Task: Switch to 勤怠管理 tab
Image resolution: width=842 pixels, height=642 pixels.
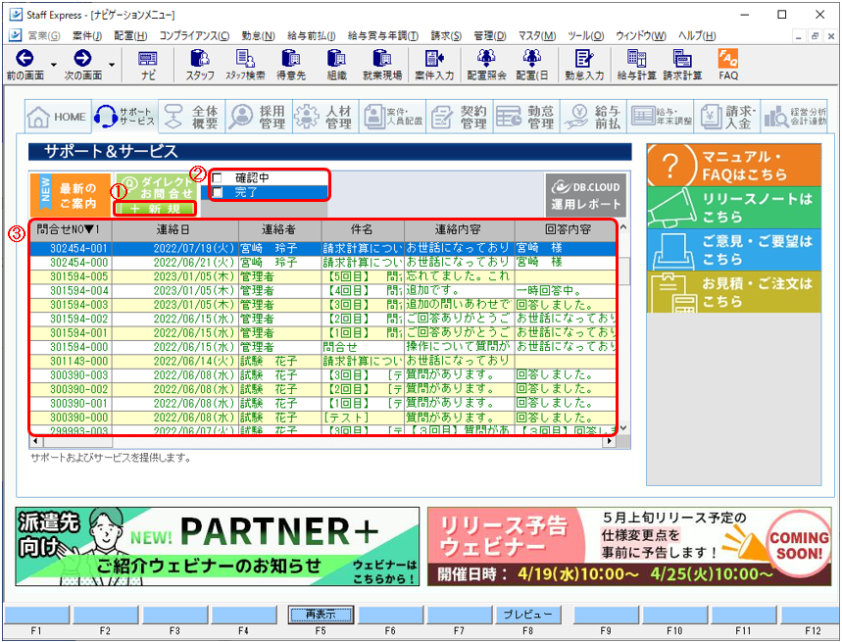Action: click(x=526, y=117)
